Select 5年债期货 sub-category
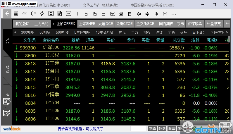The width and height of the screenshot is (233, 134). pyautogui.click(x=82, y=32)
